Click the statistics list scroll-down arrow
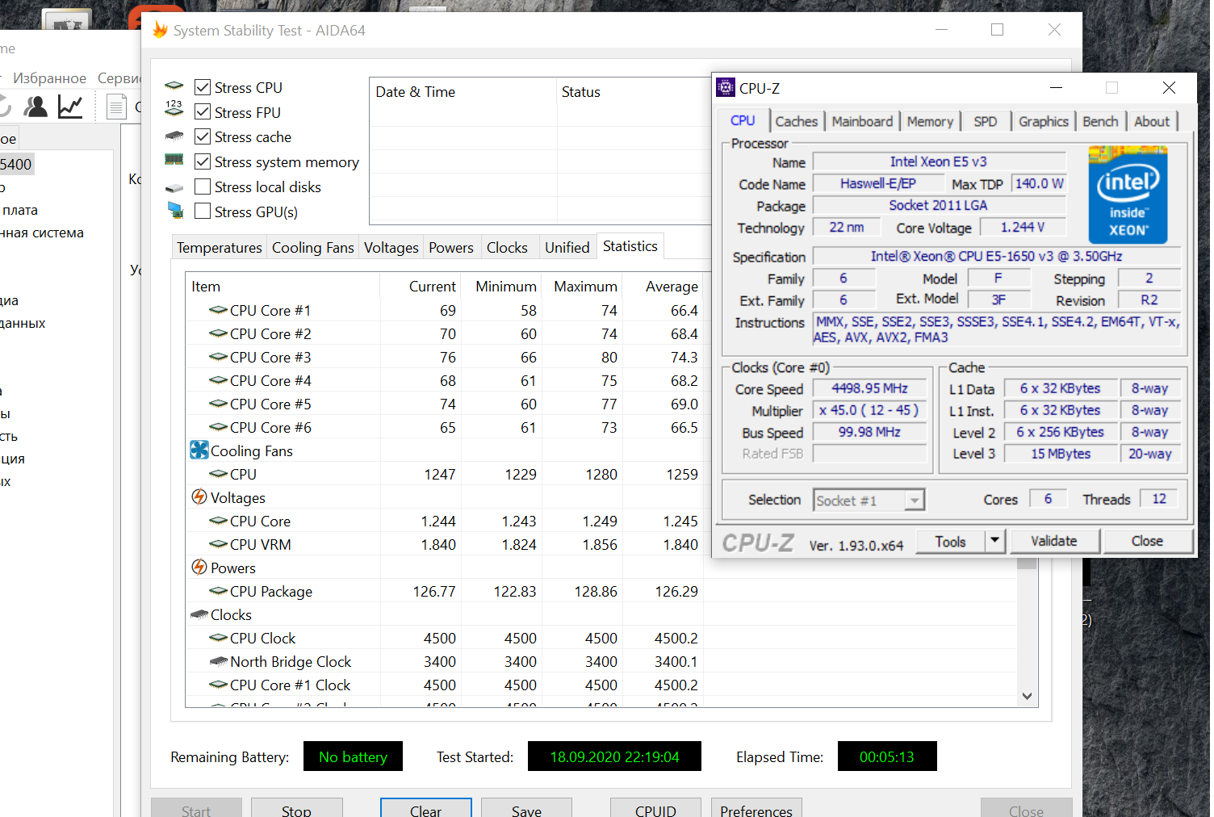Screen dimensions: 1214x817 click(x=1027, y=696)
